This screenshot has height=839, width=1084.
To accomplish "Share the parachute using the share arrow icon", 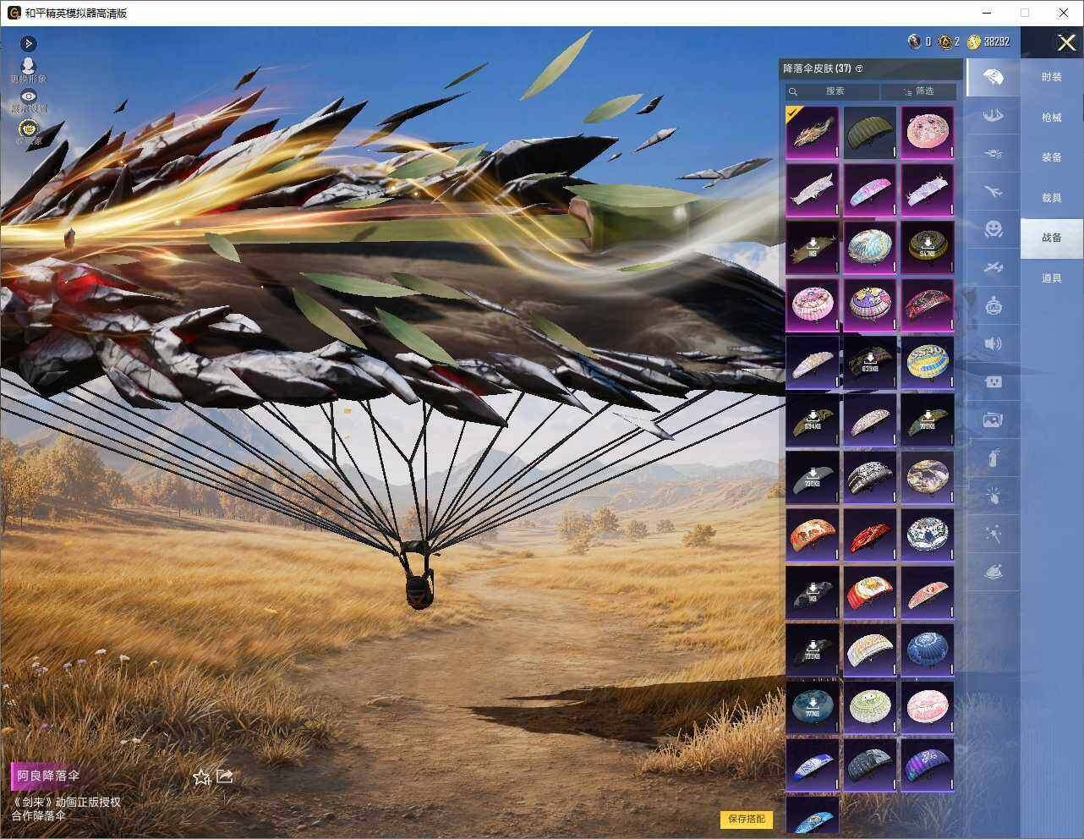I will (225, 776).
